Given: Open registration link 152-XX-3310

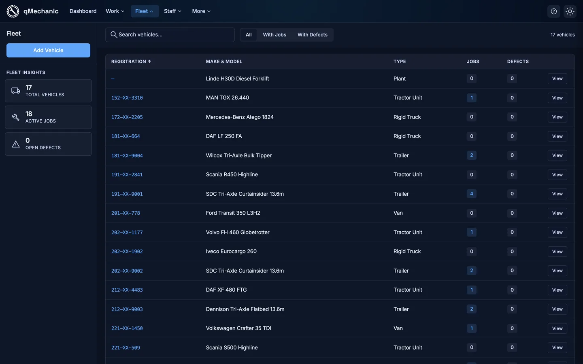Looking at the screenshot, I should click(x=127, y=98).
